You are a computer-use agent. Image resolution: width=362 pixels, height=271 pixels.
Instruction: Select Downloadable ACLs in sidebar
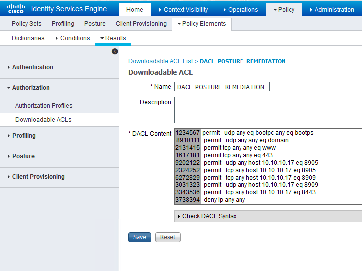click(x=43, y=120)
